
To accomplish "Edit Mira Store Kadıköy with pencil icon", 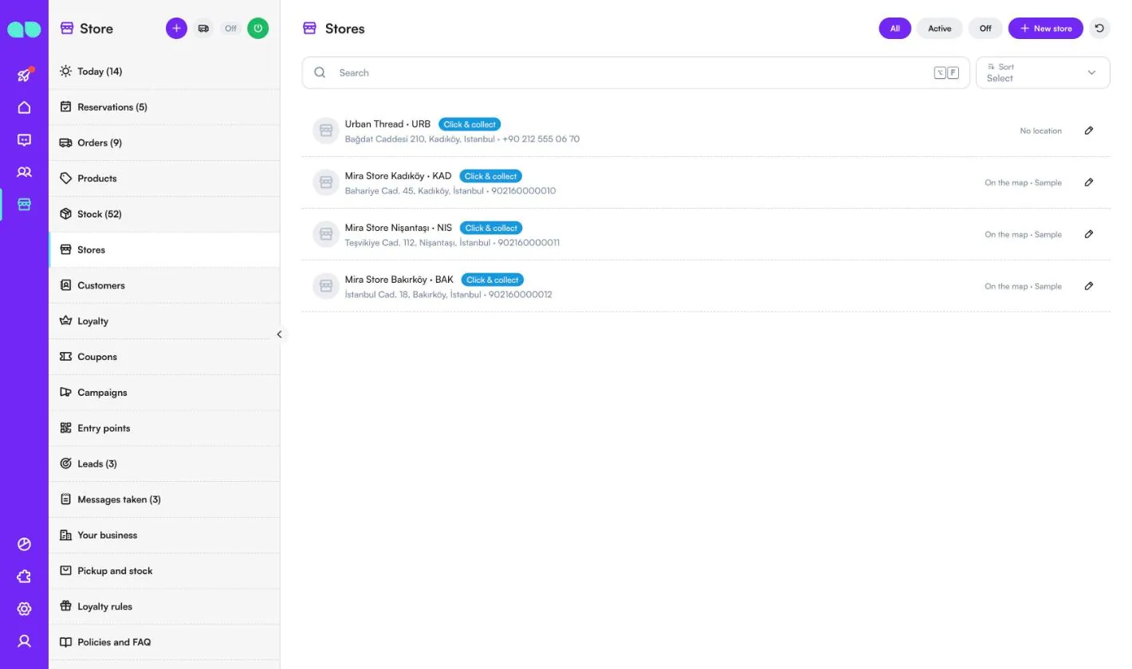I will point(1089,182).
